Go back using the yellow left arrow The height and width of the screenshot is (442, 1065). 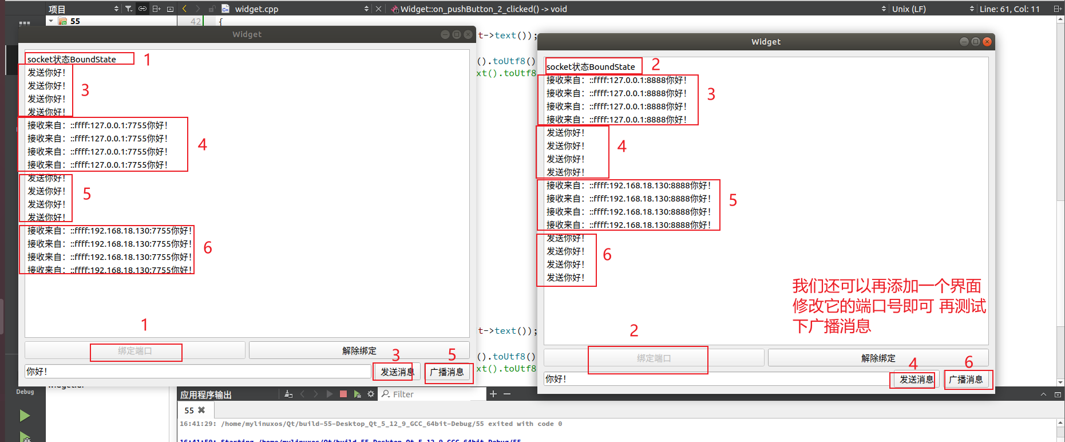click(184, 9)
